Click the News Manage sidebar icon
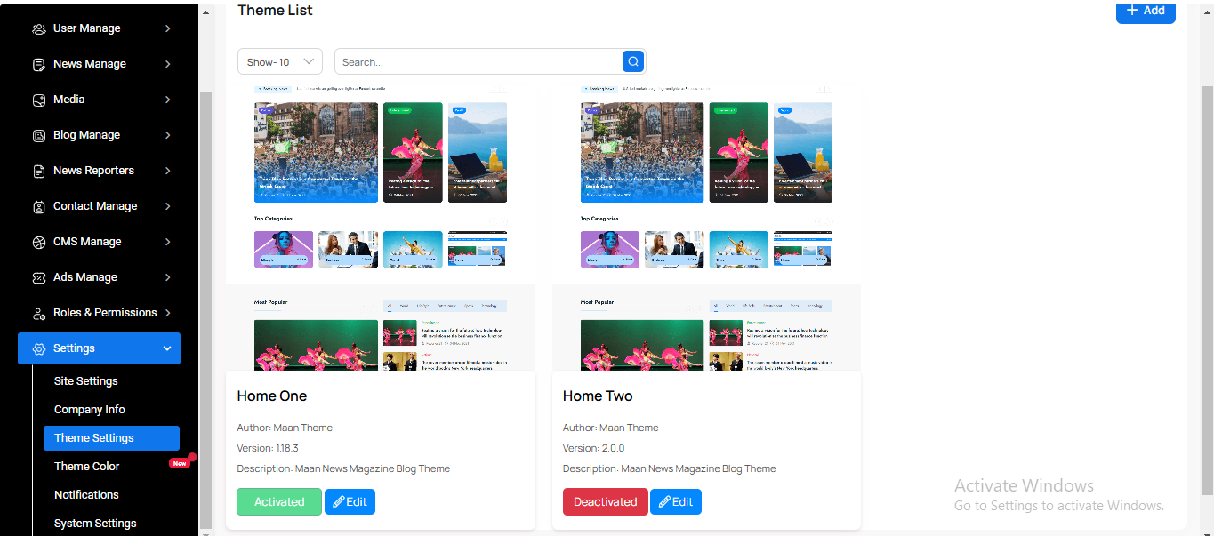 click(38, 64)
